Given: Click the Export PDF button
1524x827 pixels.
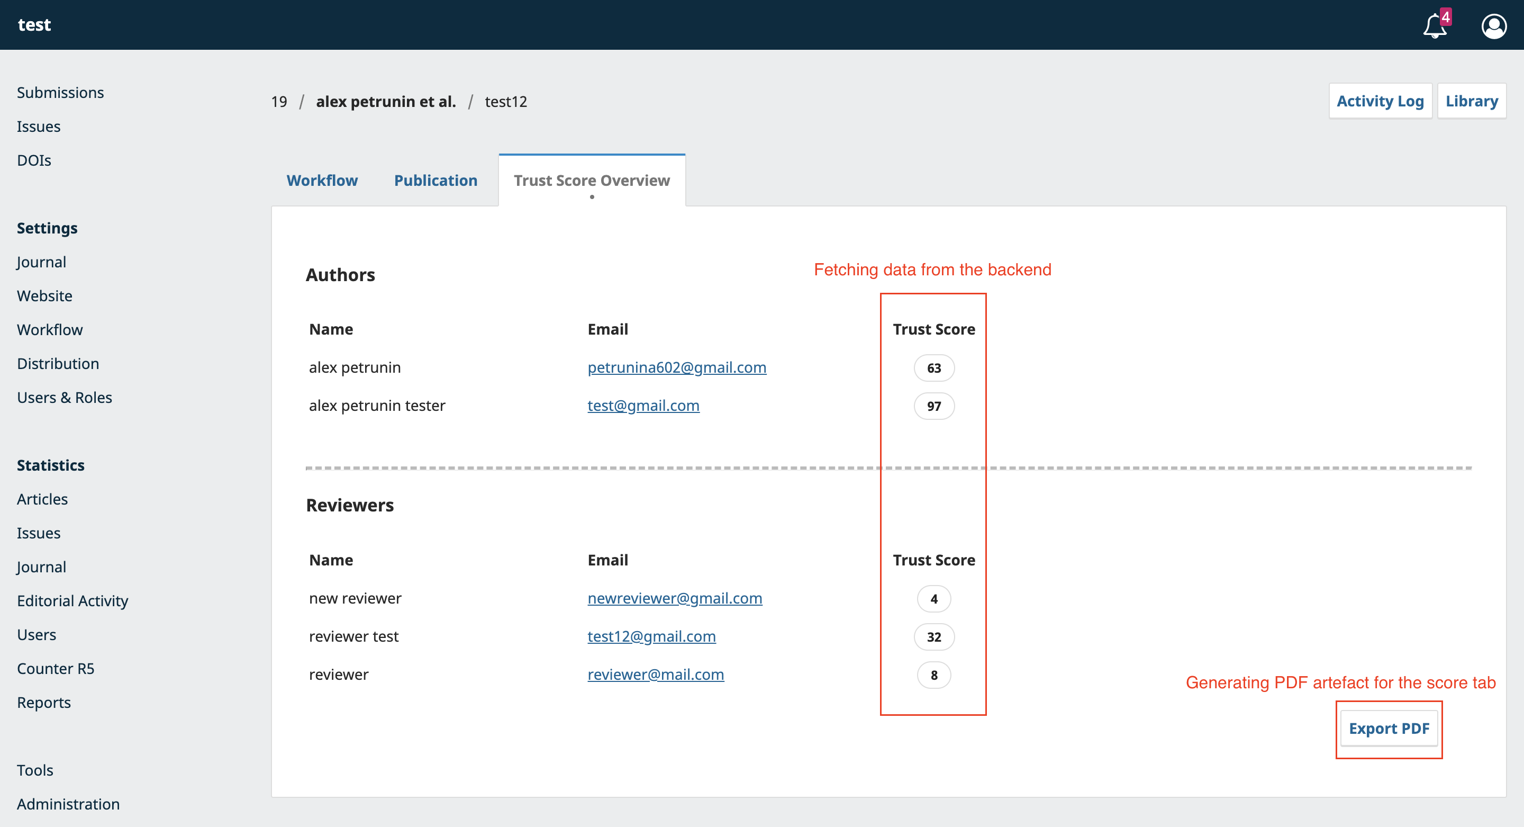Looking at the screenshot, I should coord(1389,729).
